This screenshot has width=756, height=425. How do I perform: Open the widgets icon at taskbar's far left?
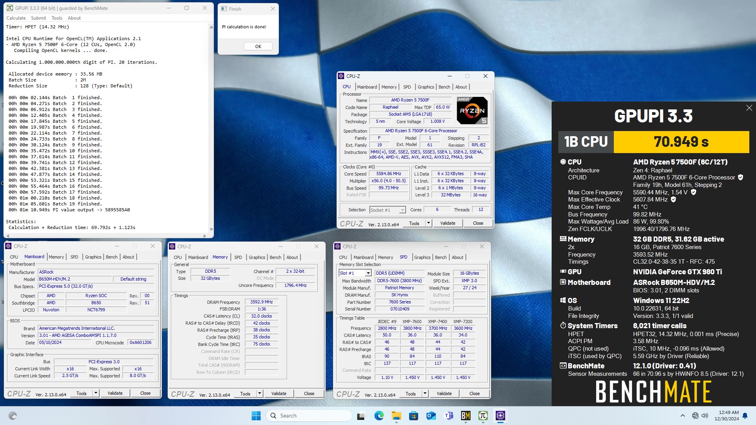[x=13, y=416]
